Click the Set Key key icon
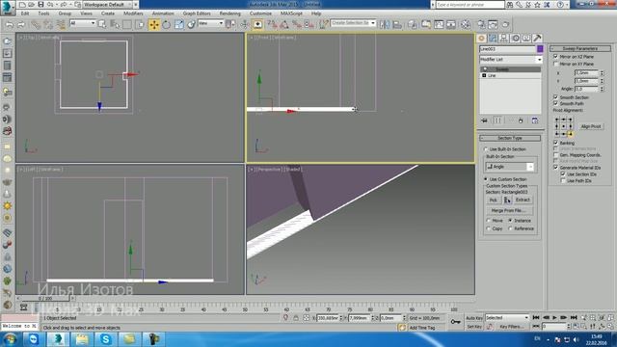Screen dimensions: 617x347 [456, 321]
